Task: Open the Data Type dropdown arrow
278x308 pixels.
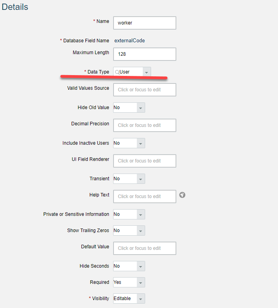Action: tap(147, 72)
